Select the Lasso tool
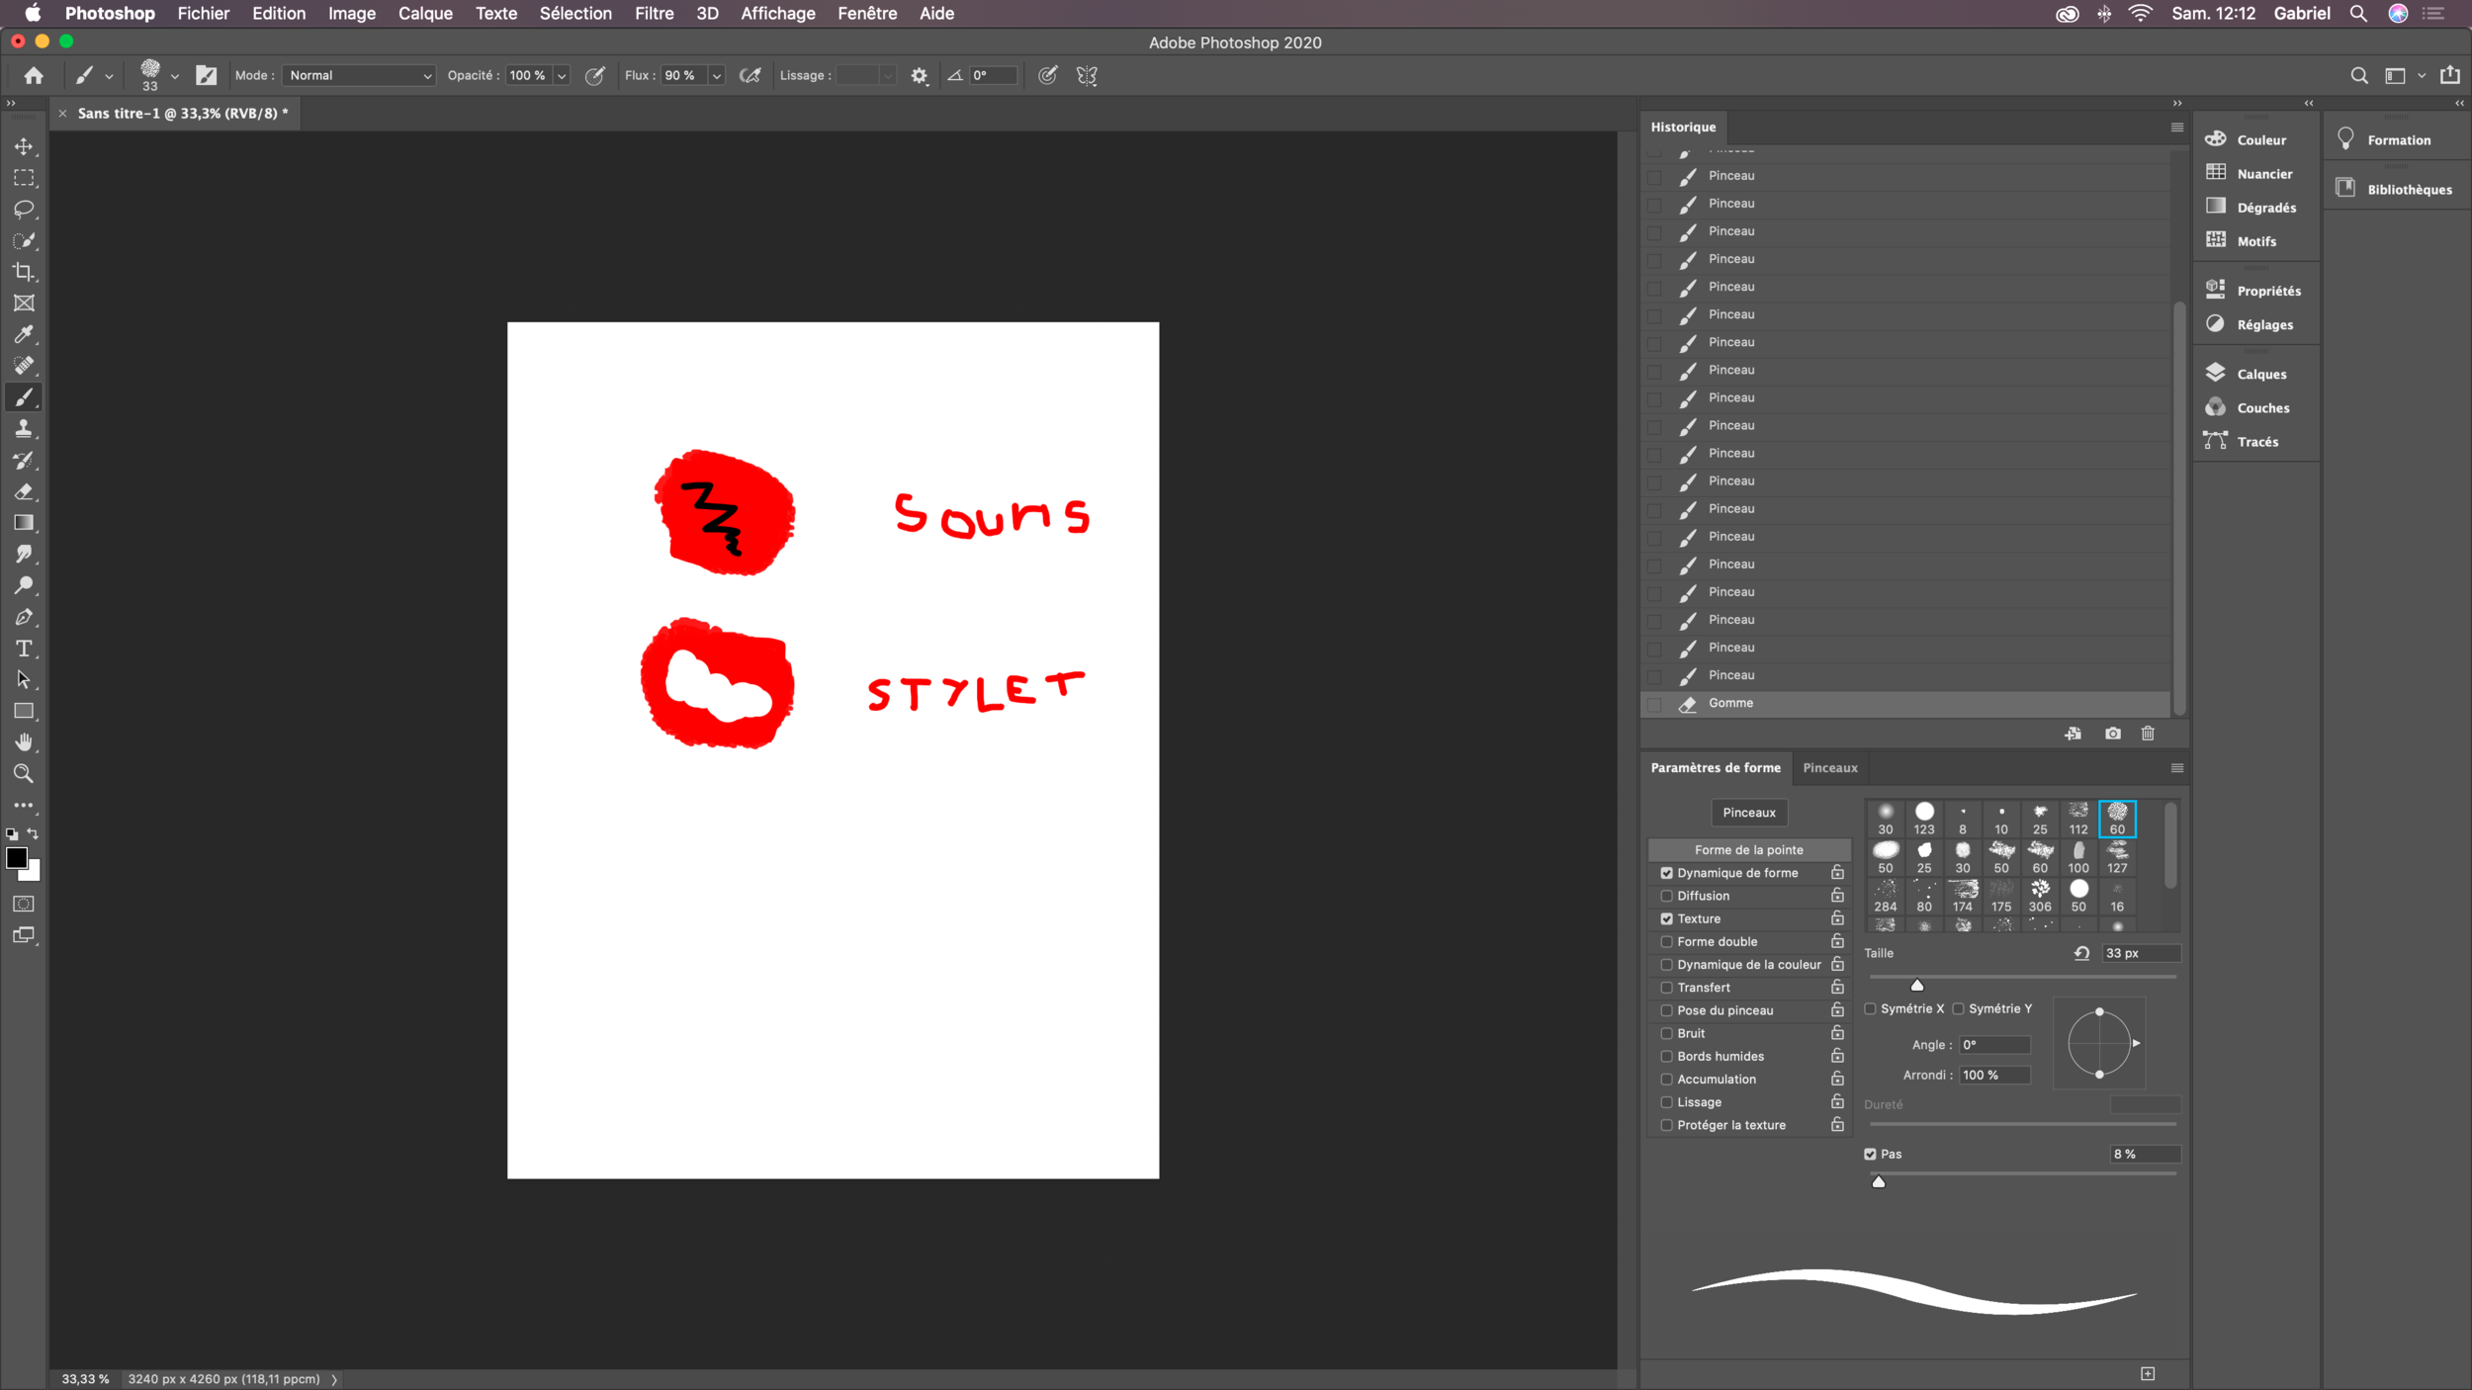Screen dimensions: 2472x1390 pos(24,210)
